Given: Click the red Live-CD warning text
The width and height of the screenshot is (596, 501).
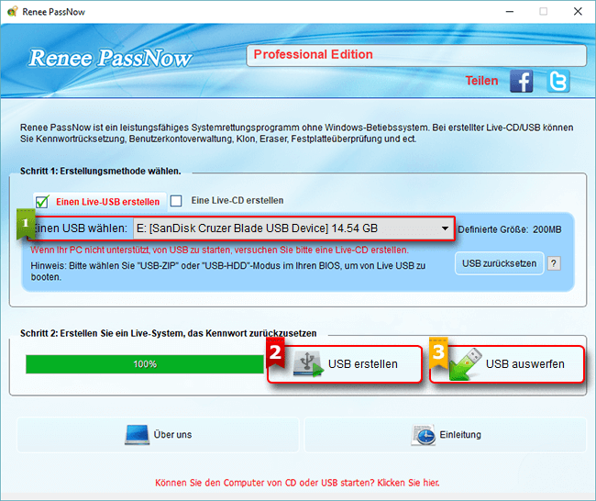Looking at the screenshot, I should coord(220,250).
